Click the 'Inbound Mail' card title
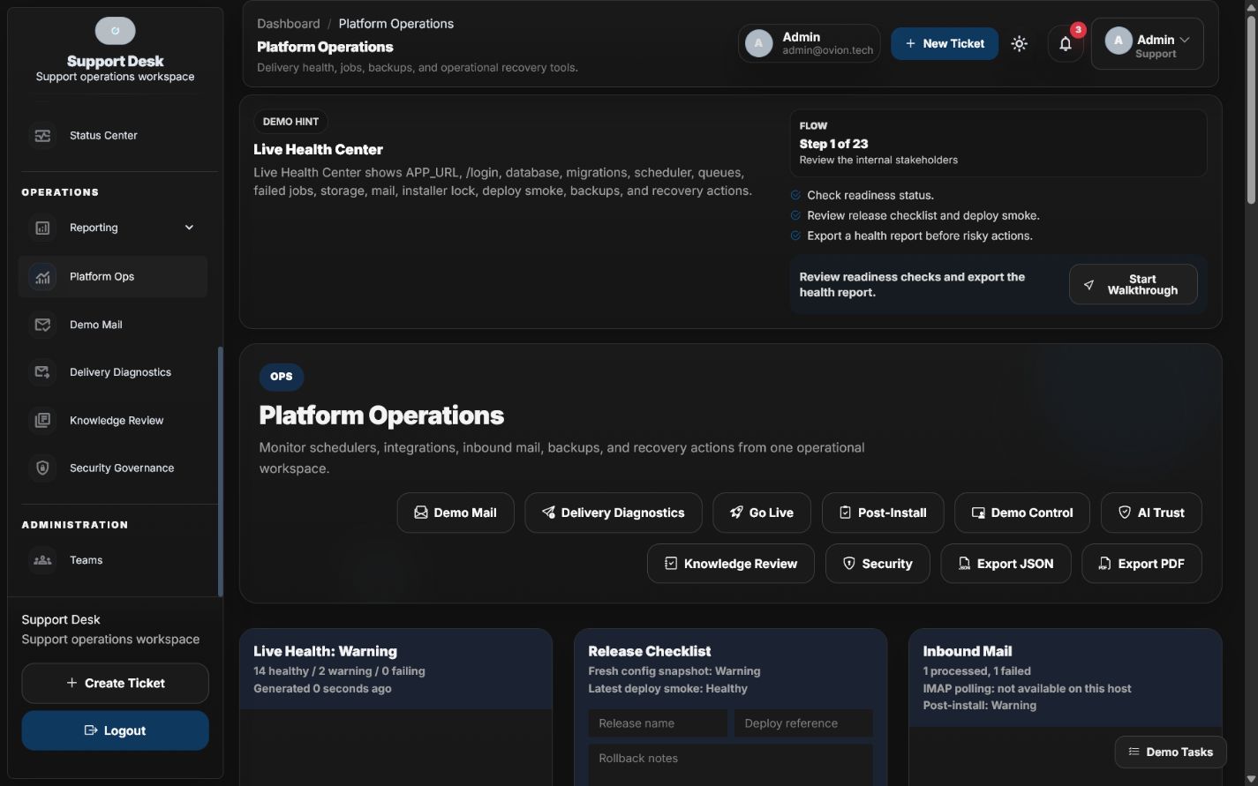 968,652
